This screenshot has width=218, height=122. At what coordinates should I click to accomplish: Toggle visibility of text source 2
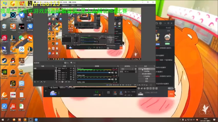(x=71, y=77)
